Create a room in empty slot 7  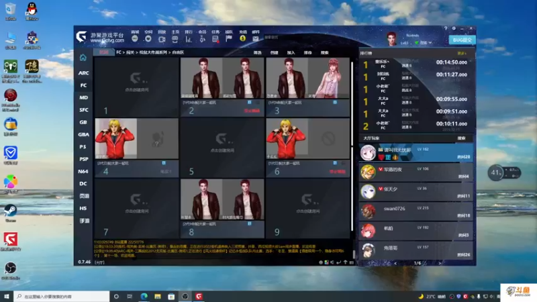pos(137,209)
